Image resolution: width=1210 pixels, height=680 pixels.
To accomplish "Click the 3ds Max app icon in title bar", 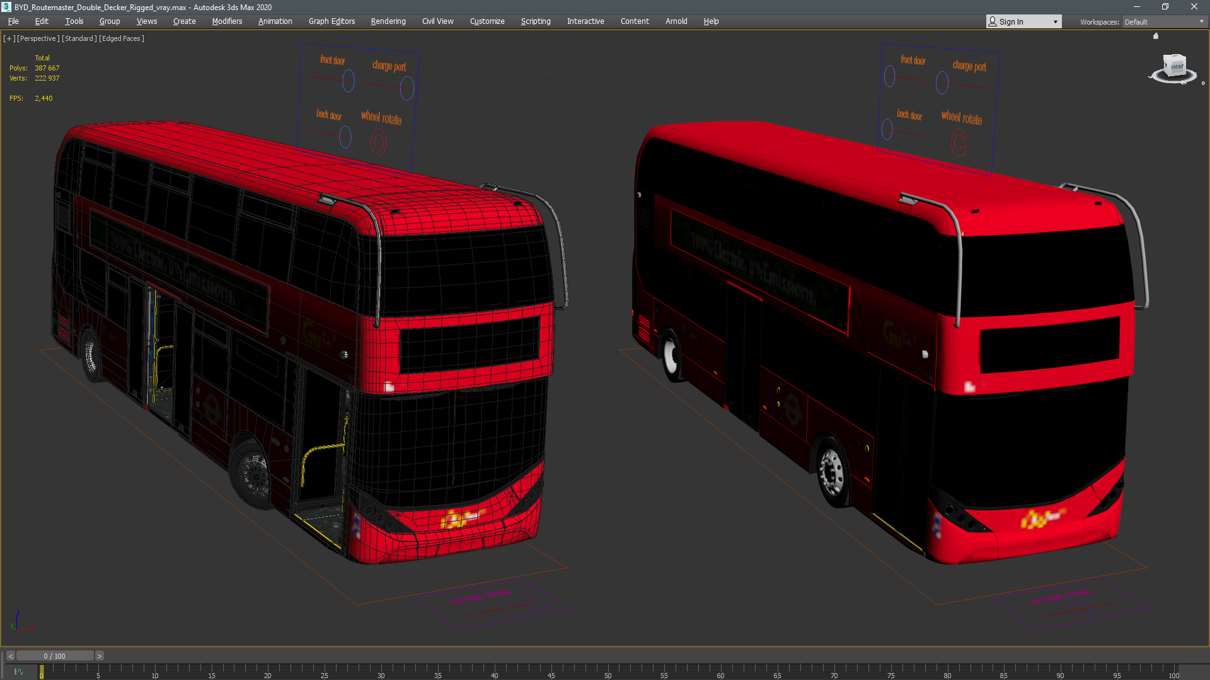I will [6, 7].
